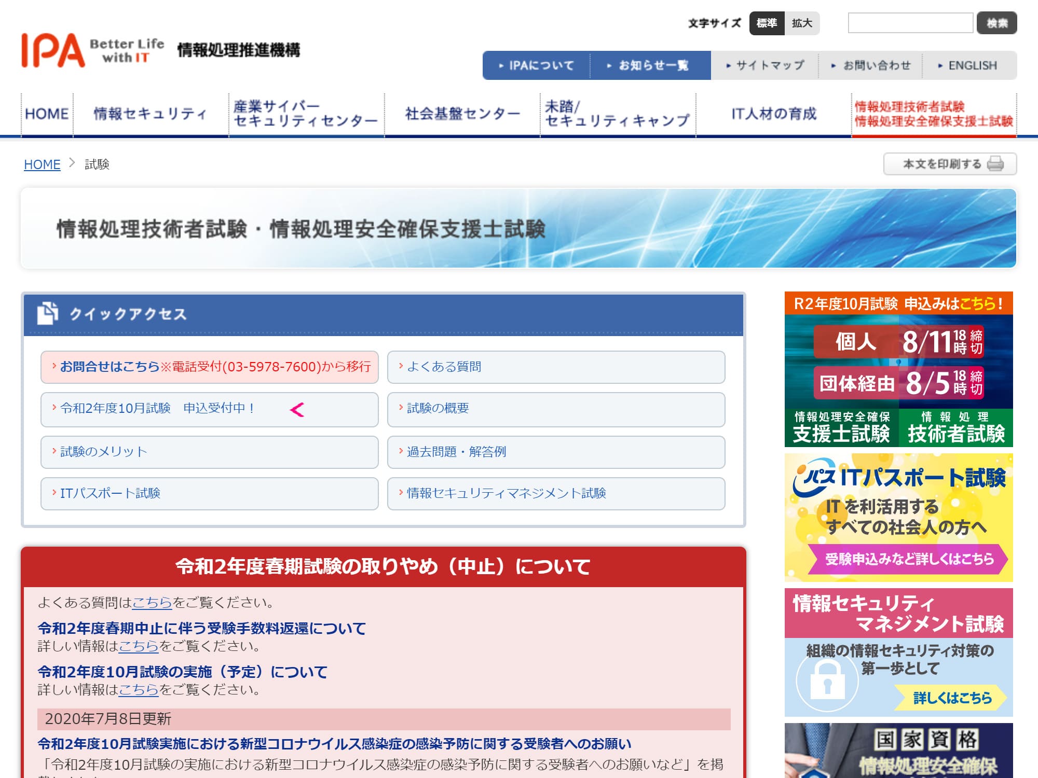Open 新型コロナウイルス感染症の感染予防 notice link

[x=334, y=744]
